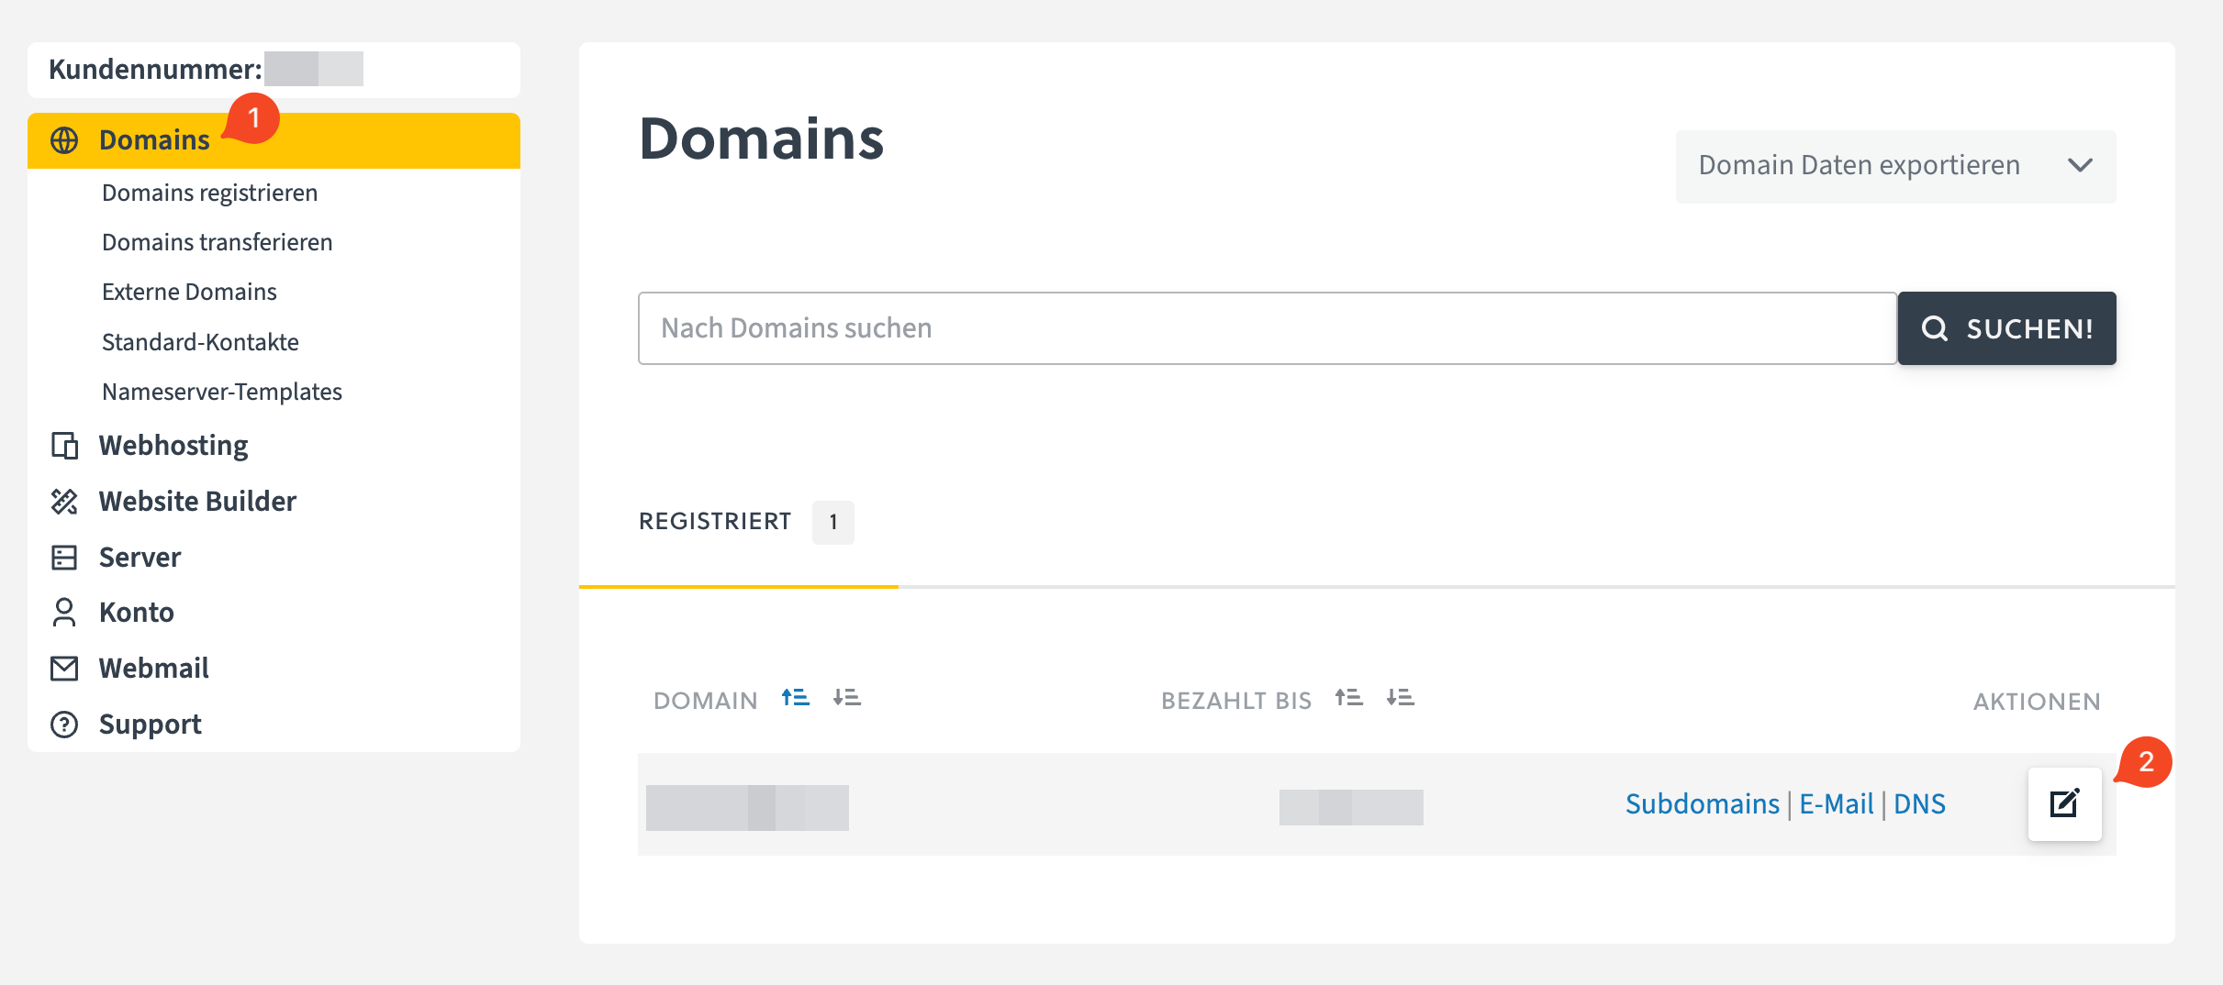Screen dimensions: 2223x985
Task: Open the Konto account section
Action: 136,613
